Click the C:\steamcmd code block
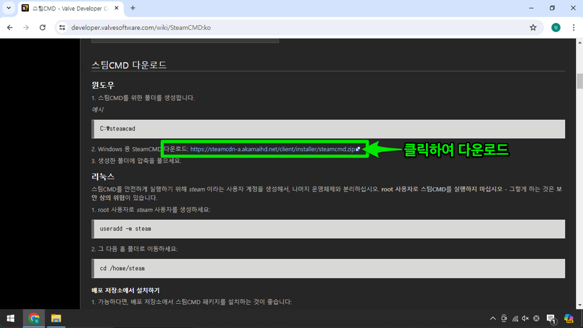This screenshot has width=583, height=328. (x=328, y=129)
